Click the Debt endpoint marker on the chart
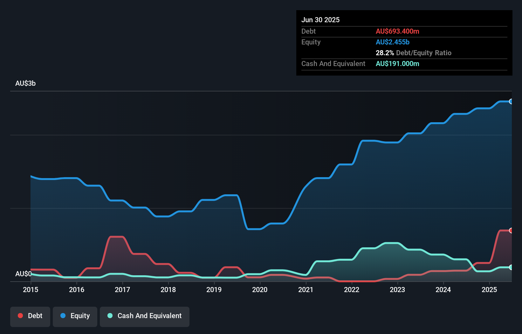 coord(511,230)
